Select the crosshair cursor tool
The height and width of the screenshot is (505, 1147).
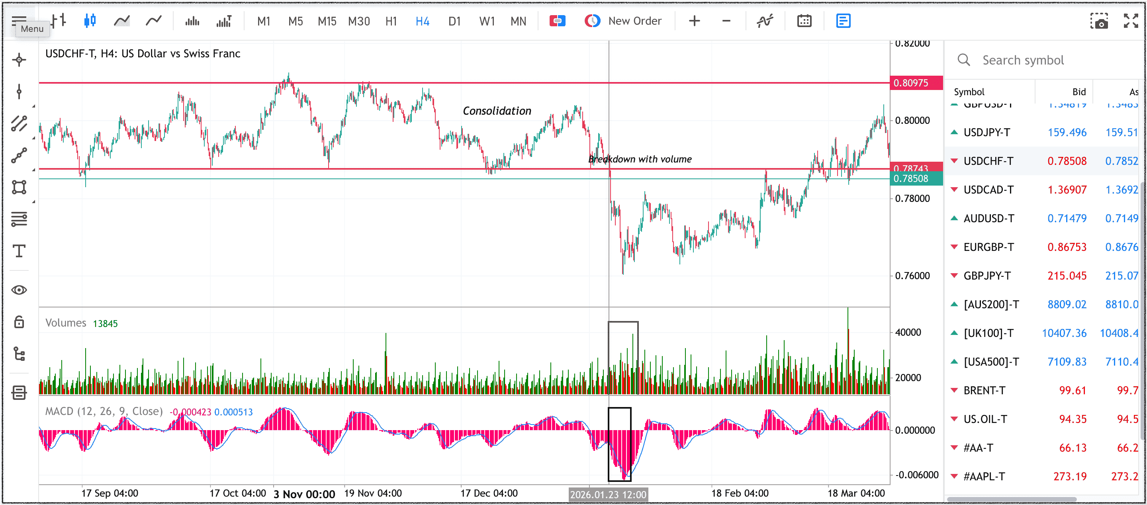[19, 60]
